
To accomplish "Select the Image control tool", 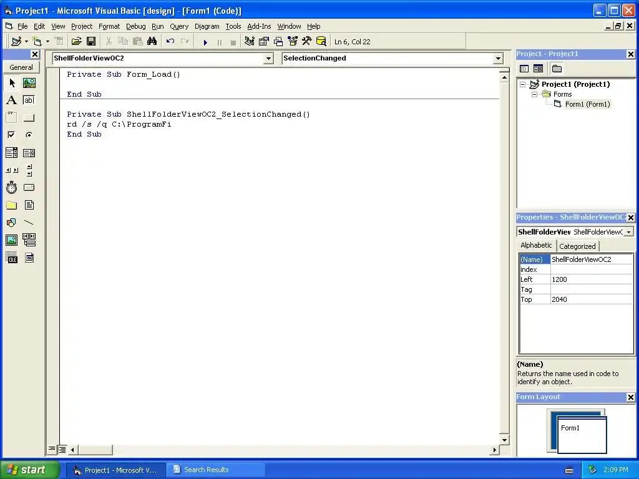I will (12, 240).
